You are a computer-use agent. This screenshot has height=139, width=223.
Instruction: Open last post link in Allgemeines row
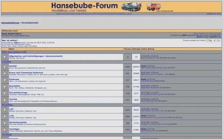click(x=148, y=58)
